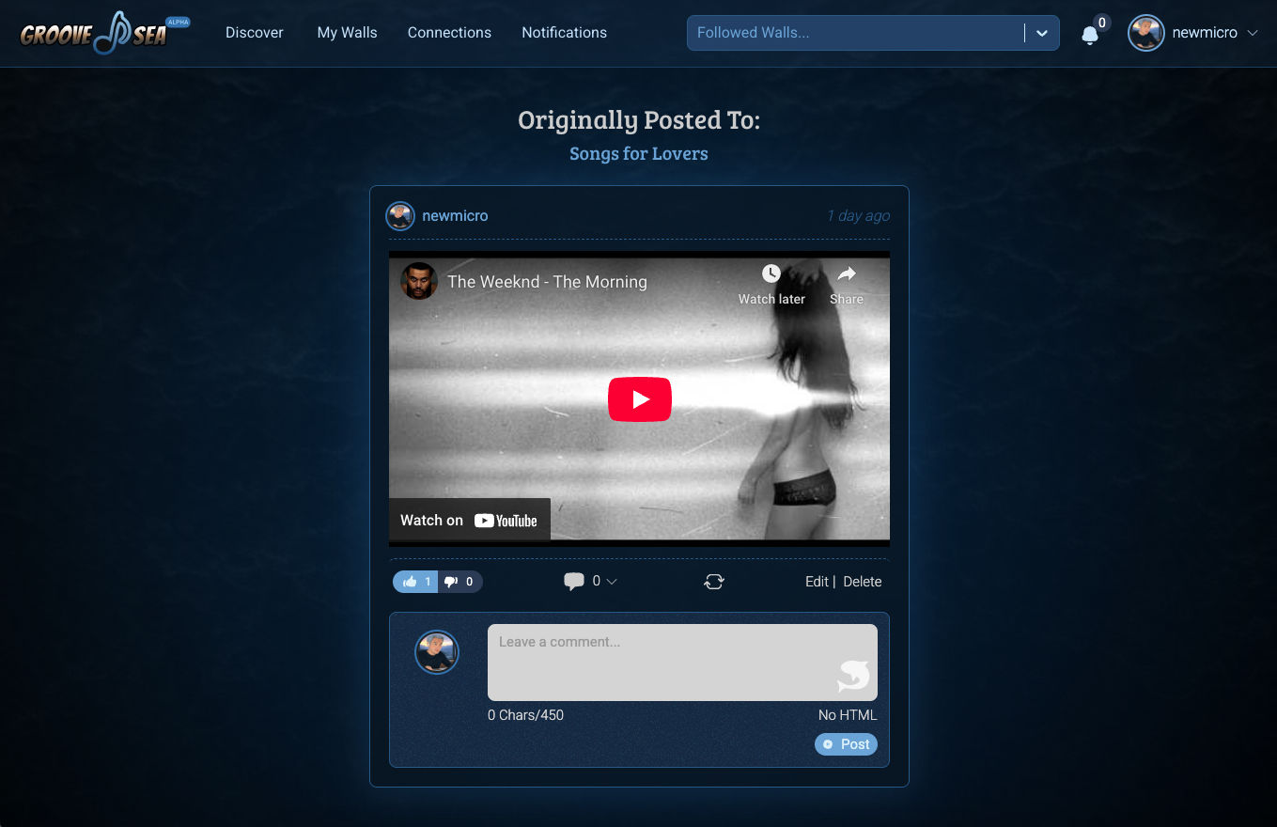The width and height of the screenshot is (1277, 827).
Task: Click the video Share arrow icon
Action: point(847,273)
